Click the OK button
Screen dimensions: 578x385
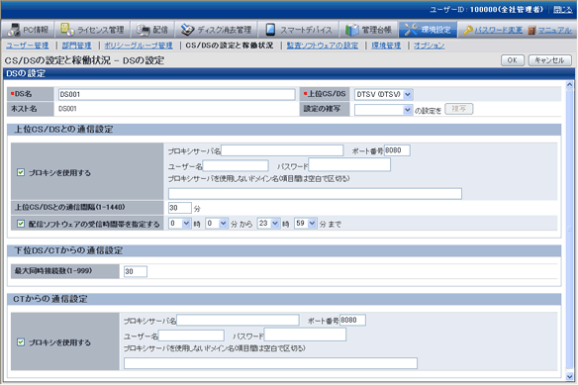pos(513,60)
